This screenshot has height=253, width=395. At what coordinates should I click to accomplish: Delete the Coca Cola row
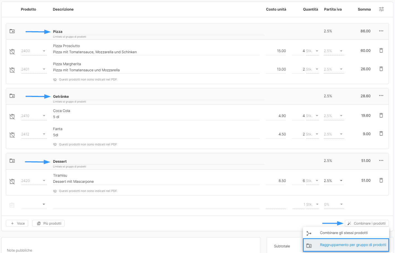(x=381, y=115)
